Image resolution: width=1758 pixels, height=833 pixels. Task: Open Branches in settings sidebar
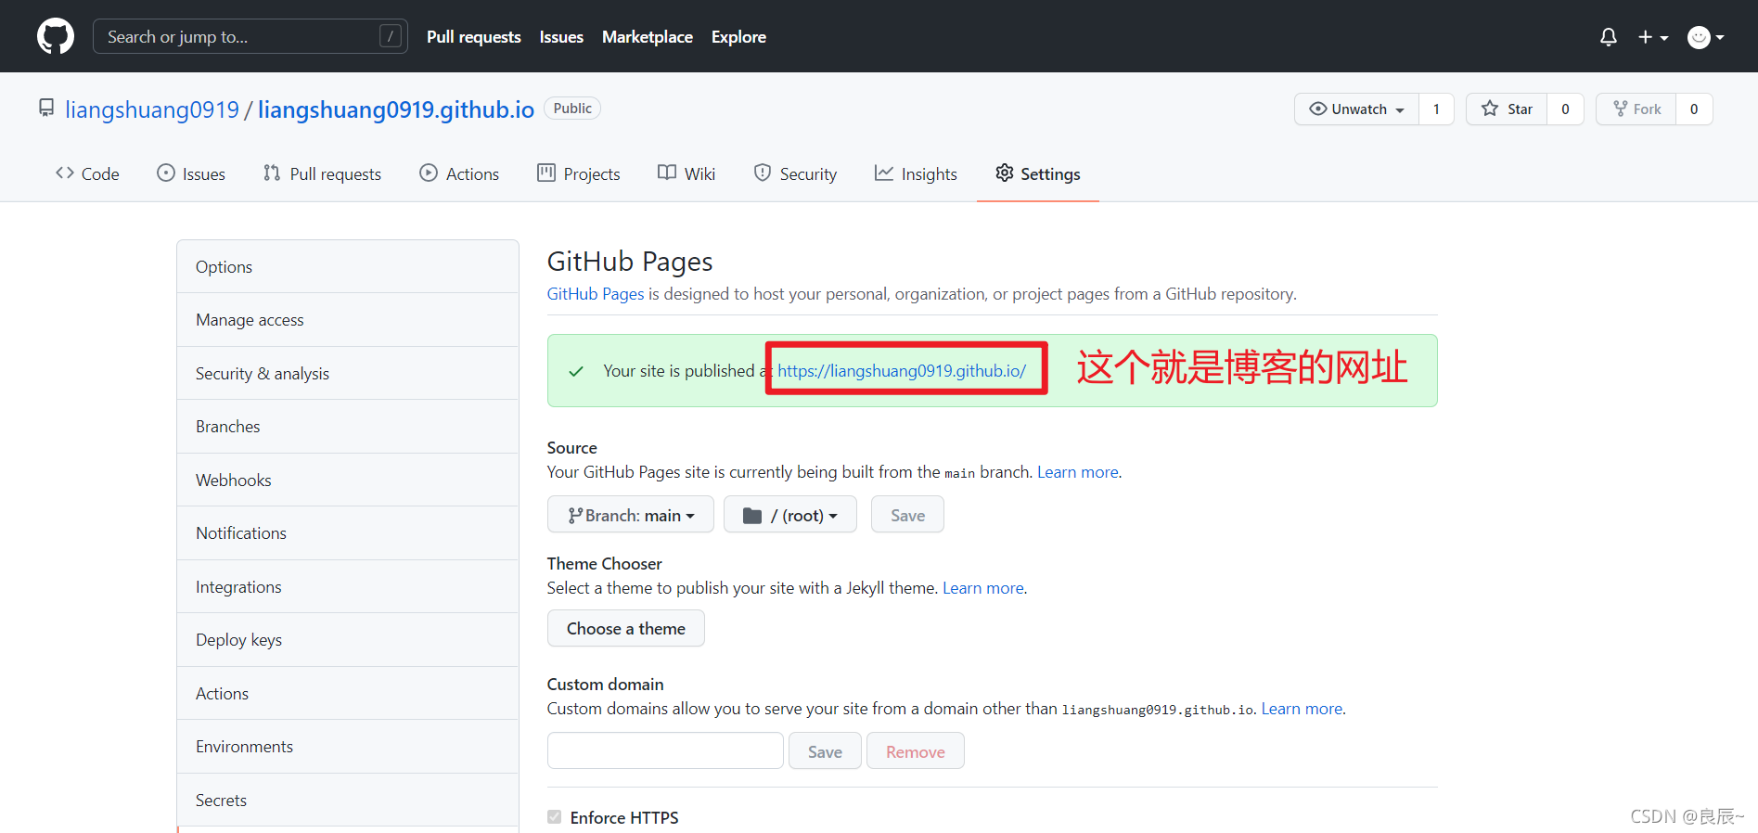click(x=348, y=427)
